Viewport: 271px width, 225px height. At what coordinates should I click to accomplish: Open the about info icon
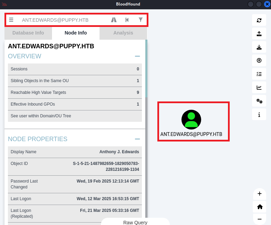tap(259, 114)
